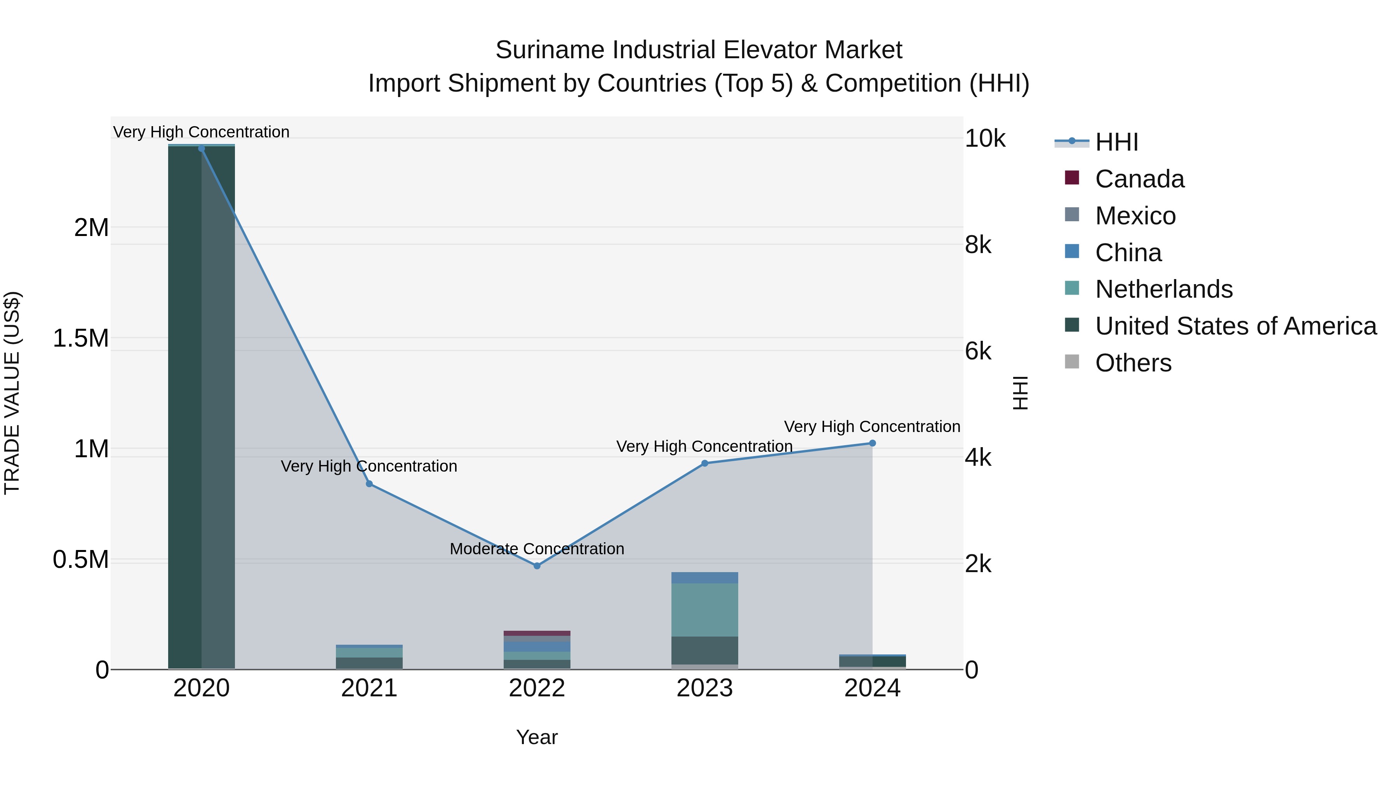
Task: Click the 2020 x-axis tick label
Action: [x=201, y=688]
